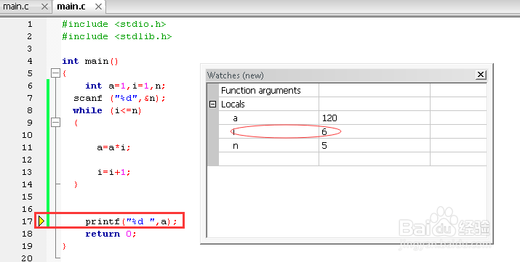Click the value 6 of variable i
The image size is (520, 262).
tap(324, 132)
